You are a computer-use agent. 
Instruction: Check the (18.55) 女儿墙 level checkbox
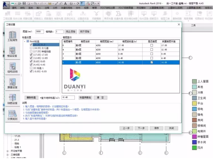(31, 48)
